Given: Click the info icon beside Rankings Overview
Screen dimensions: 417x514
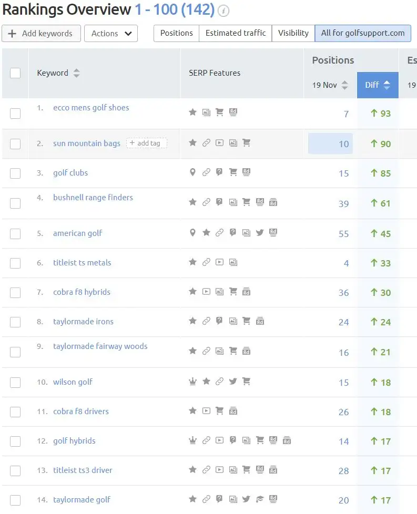Looking at the screenshot, I should pyautogui.click(x=223, y=11).
